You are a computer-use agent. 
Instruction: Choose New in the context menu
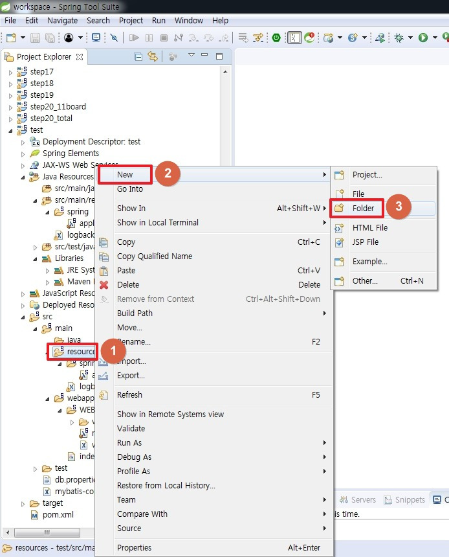click(x=213, y=175)
